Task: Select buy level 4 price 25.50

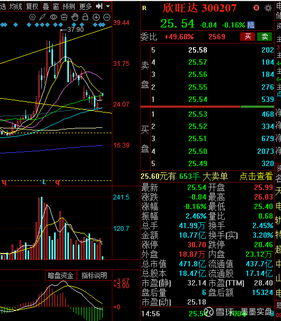Action: (197, 151)
